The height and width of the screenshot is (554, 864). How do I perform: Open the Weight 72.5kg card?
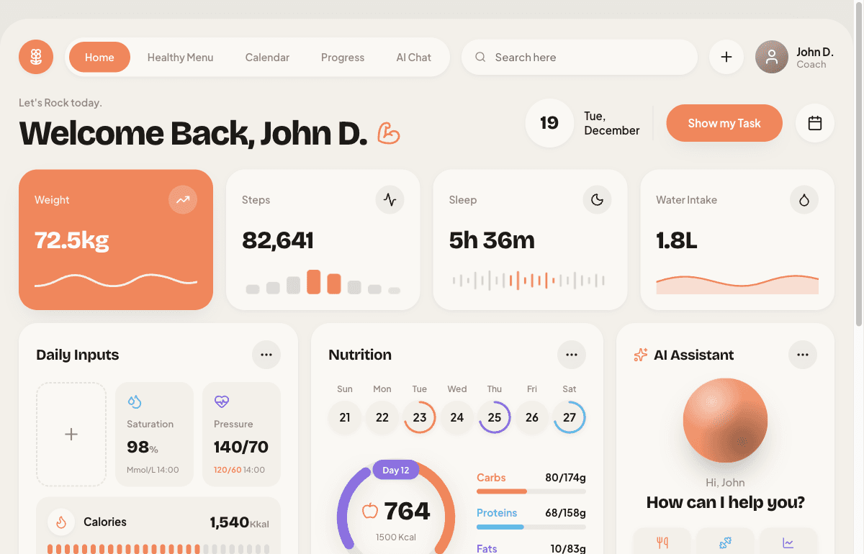coord(116,240)
